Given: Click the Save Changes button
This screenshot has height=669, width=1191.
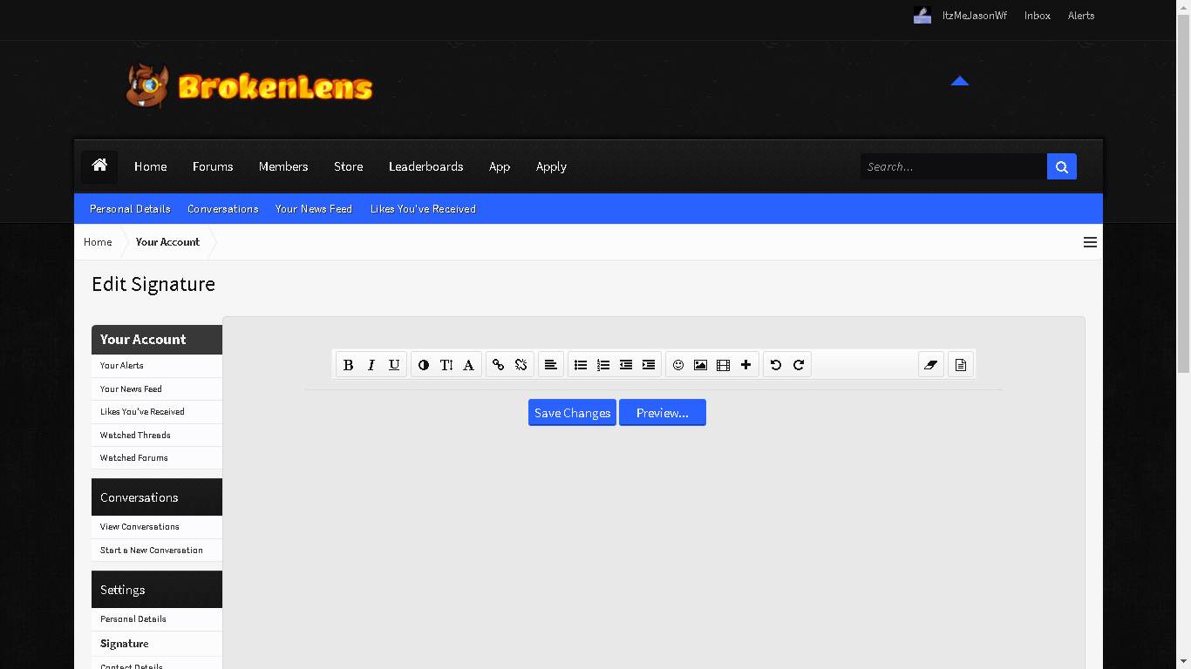Looking at the screenshot, I should pos(572,413).
